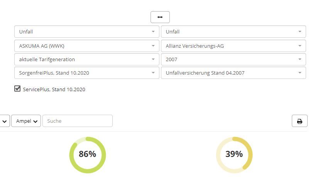Image resolution: width=325 pixels, height=177 pixels.
Task: Click the 39% yellow score ring
Action: [x=234, y=155]
